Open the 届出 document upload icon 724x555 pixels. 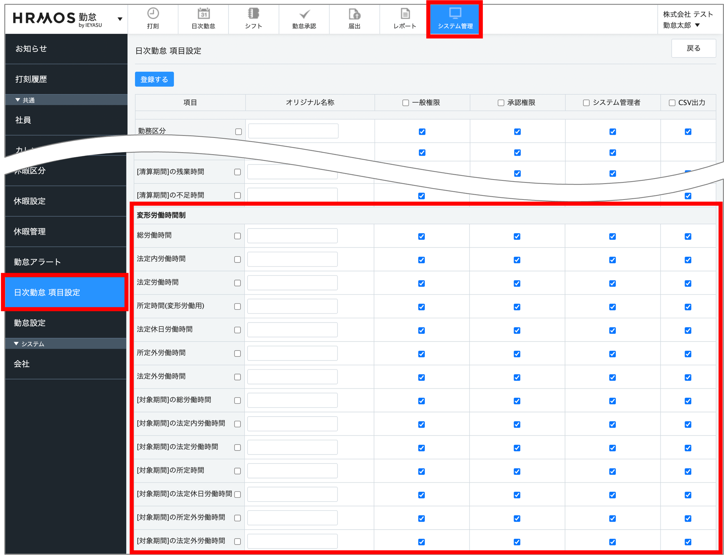(x=354, y=14)
